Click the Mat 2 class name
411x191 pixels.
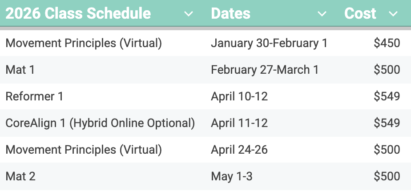20,176
